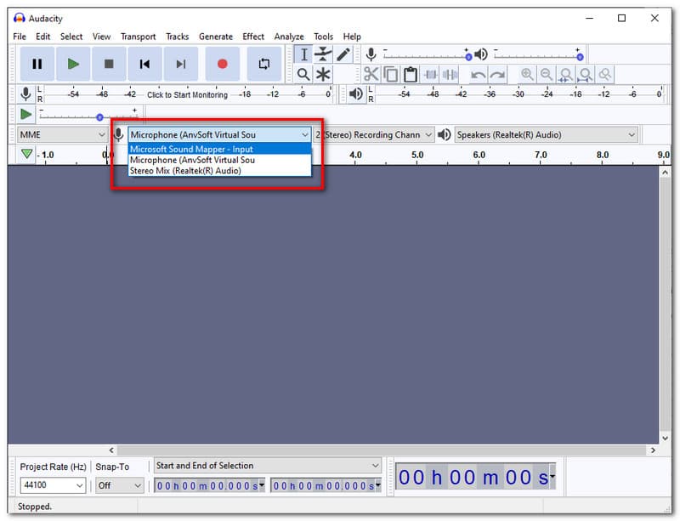The height and width of the screenshot is (521, 680).
Task: Click the Undo arrow icon
Action: pyautogui.click(x=478, y=75)
